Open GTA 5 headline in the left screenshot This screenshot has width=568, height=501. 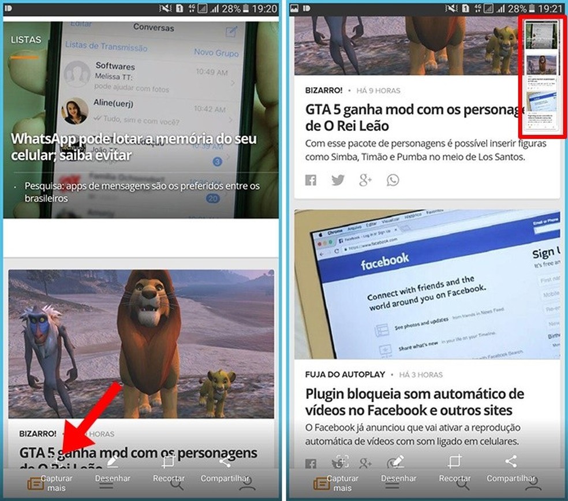pyautogui.click(x=138, y=457)
